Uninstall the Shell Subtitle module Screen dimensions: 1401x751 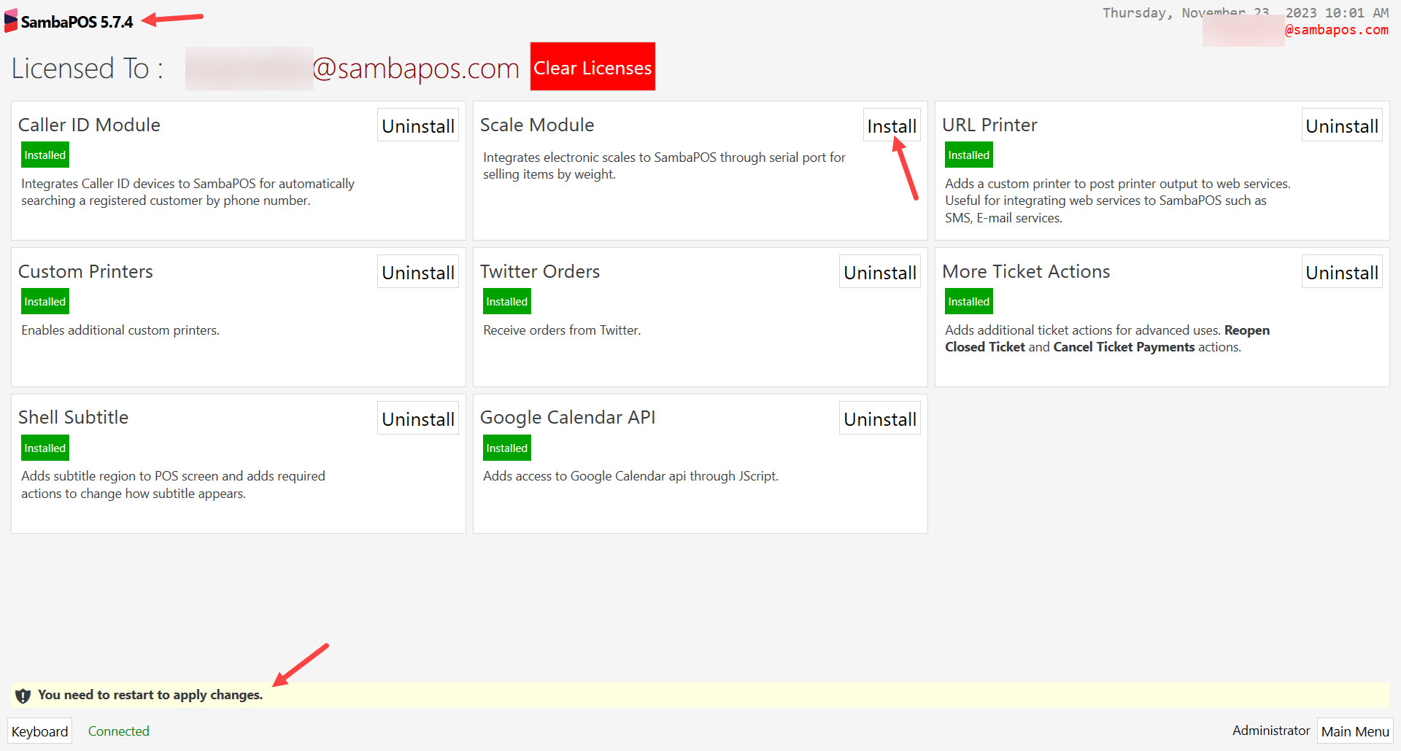[x=417, y=418]
